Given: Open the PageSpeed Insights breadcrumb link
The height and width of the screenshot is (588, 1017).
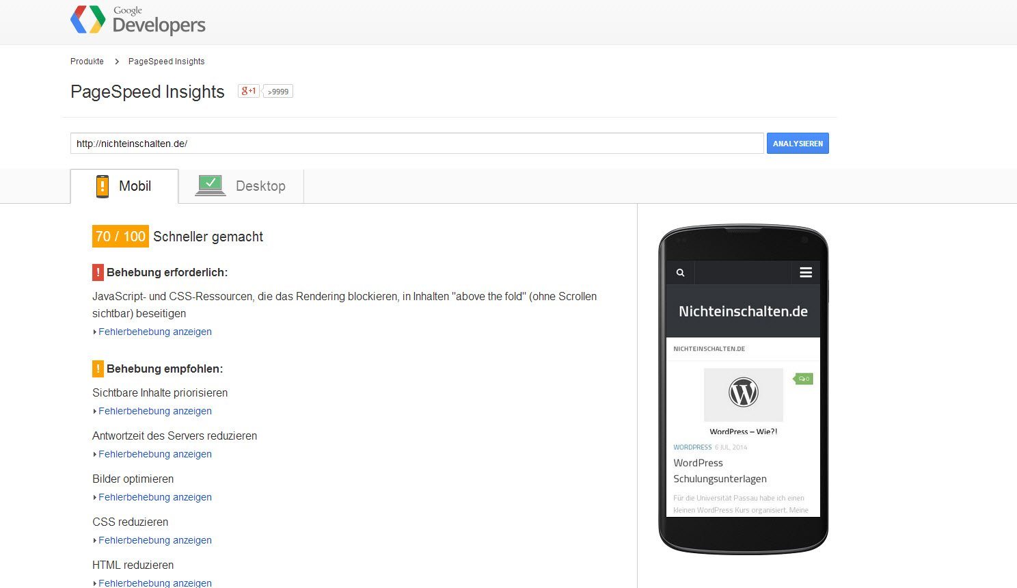Looking at the screenshot, I should point(166,62).
